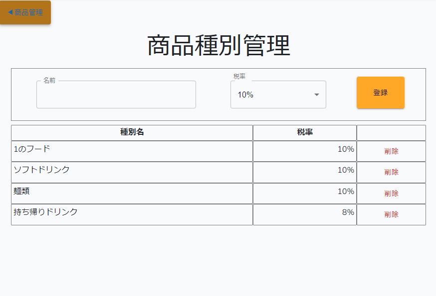The height and width of the screenshot is (296, 436).
Task: Click the 10% tax cell for 1のフード
Action: (x=346, y=149)
